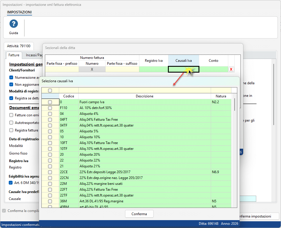Click the settings panel vertical scrollbar
281x228 pixels.
tap(273, 94)
